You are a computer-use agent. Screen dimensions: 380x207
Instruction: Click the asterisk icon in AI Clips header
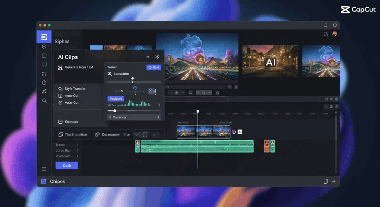point(157,57)
